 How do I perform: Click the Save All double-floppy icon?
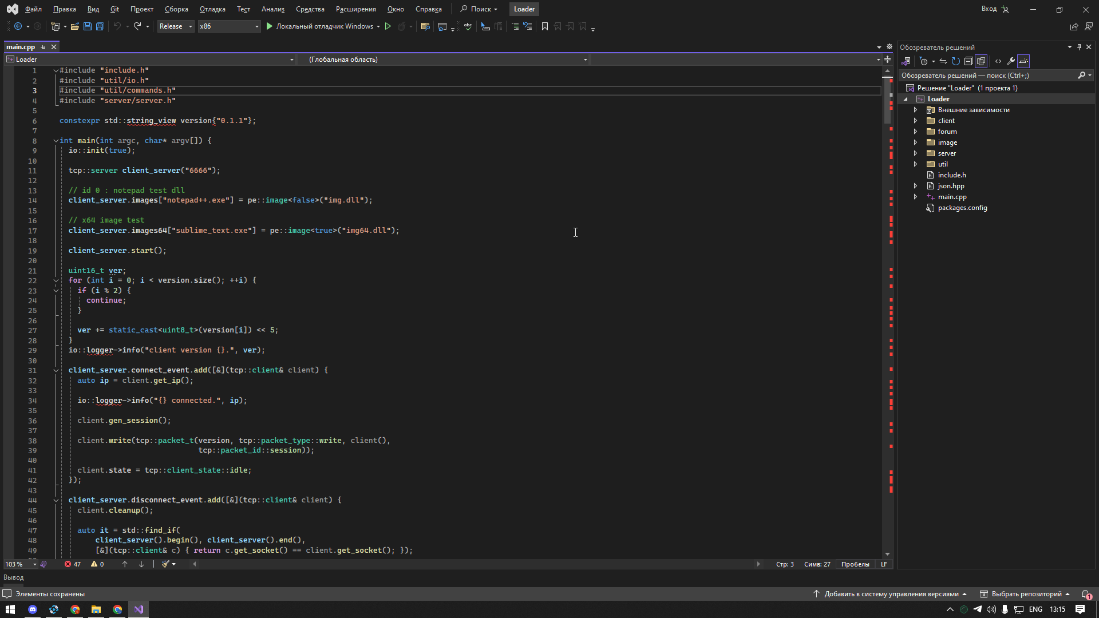pos(100,26)
